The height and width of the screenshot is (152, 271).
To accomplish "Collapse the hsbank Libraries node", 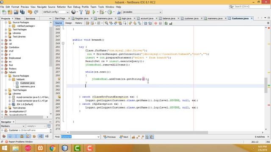I will (x=6, y=94).
